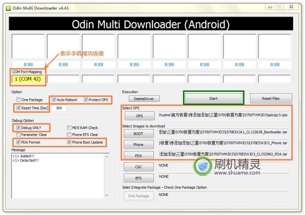This screenshot has width=305, height=215.
Task: Open the OPS file selector button
Action: click(x=139, y=116)
